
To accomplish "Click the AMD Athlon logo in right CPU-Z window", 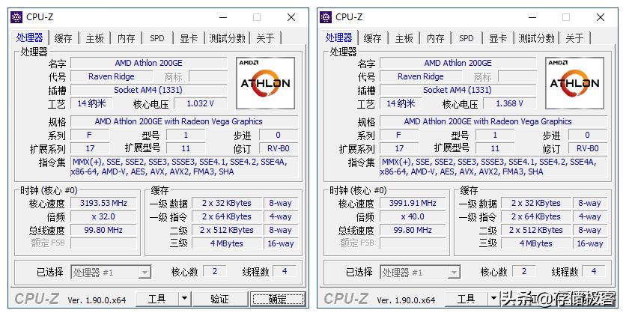I will [x=574, y=83].
